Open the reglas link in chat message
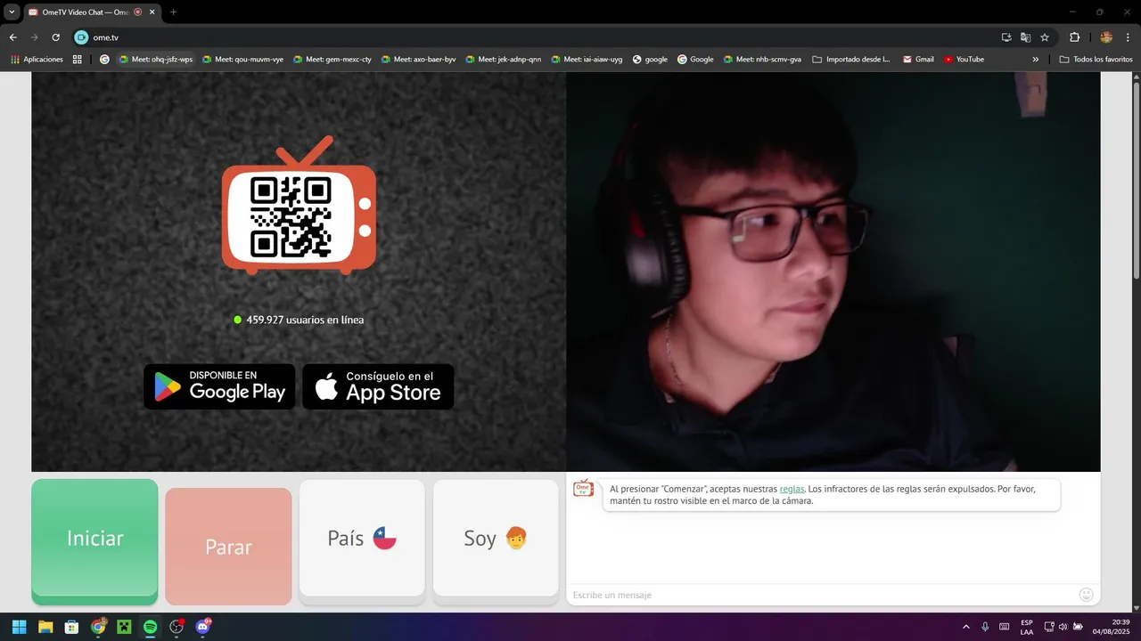The image size is (1141, 641). 792,489
